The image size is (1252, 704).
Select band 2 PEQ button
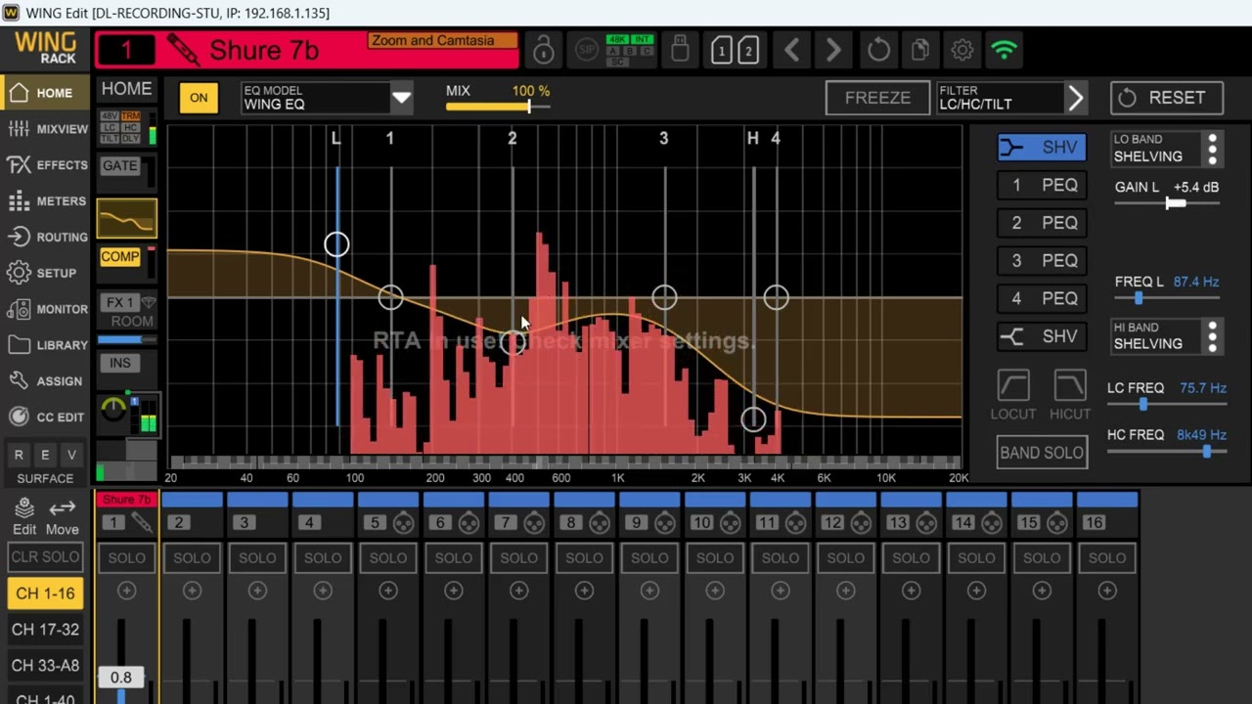click(1042, 223)
